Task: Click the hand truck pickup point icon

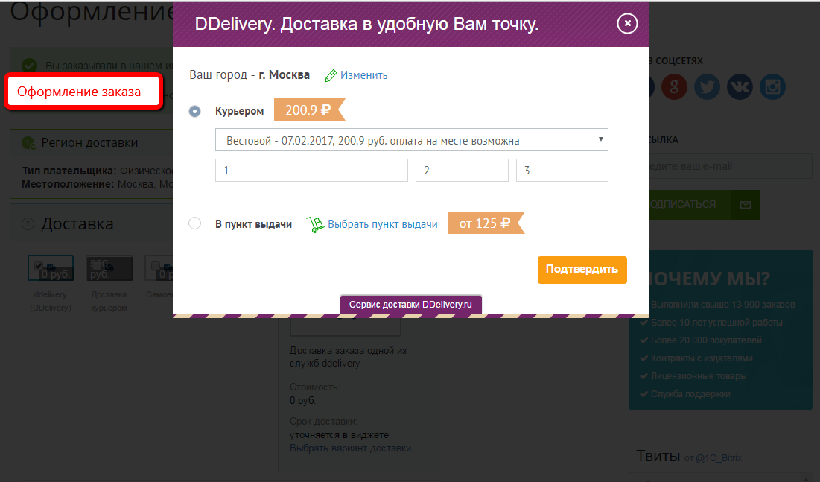Action: point(315,223)
